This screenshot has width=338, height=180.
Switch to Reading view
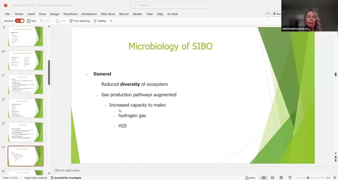(x=281, y=178)
